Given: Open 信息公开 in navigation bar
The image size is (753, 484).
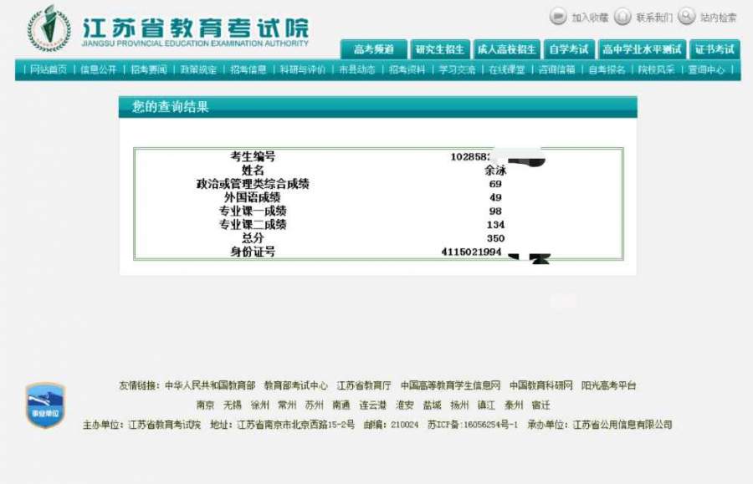Looking at the screenshot, I should [99, 69].
